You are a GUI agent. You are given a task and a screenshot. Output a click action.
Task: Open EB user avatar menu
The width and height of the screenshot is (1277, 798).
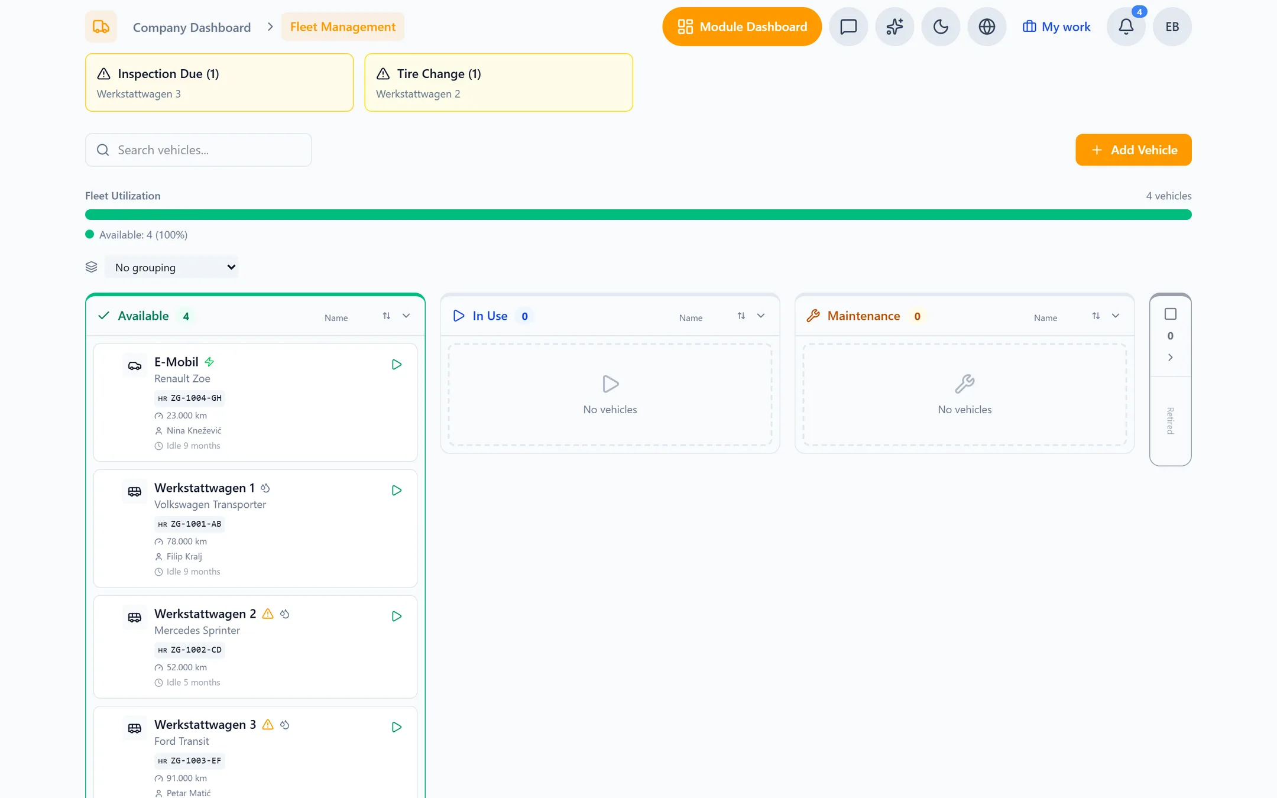1172,27
